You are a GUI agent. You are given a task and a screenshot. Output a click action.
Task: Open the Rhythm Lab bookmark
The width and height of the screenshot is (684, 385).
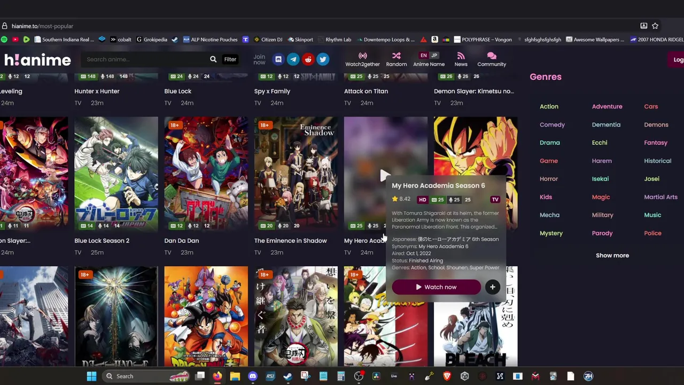(335, 40)
